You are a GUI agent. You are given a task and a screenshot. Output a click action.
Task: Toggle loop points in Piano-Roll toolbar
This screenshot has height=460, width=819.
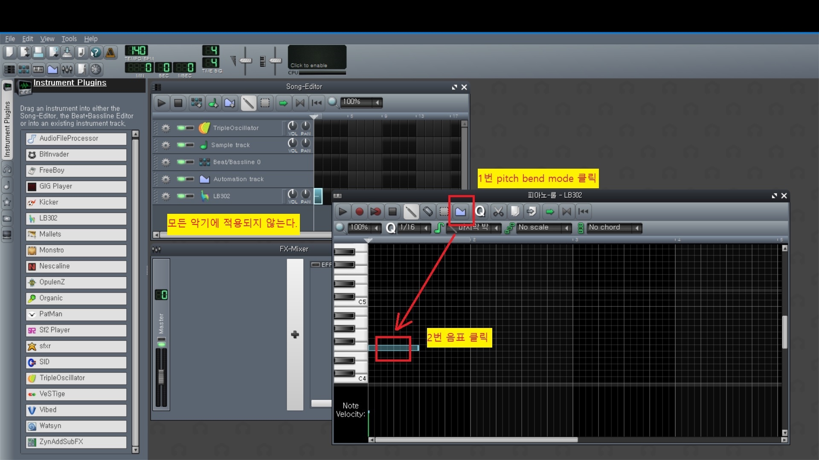[566, 211]
